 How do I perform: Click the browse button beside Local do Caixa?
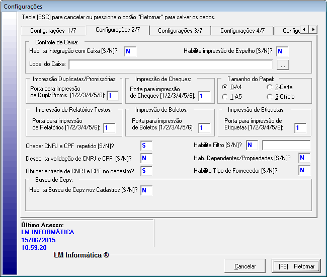[x=283, y=64]
